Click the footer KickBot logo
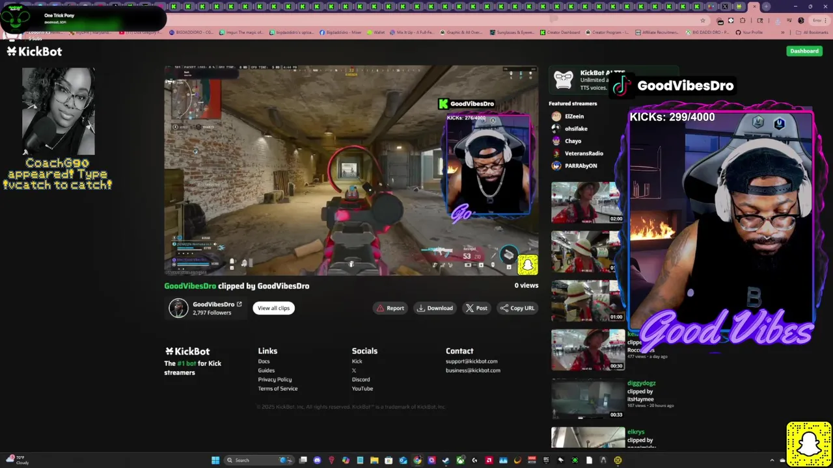 pyautogui.click(x=187, y=351)
